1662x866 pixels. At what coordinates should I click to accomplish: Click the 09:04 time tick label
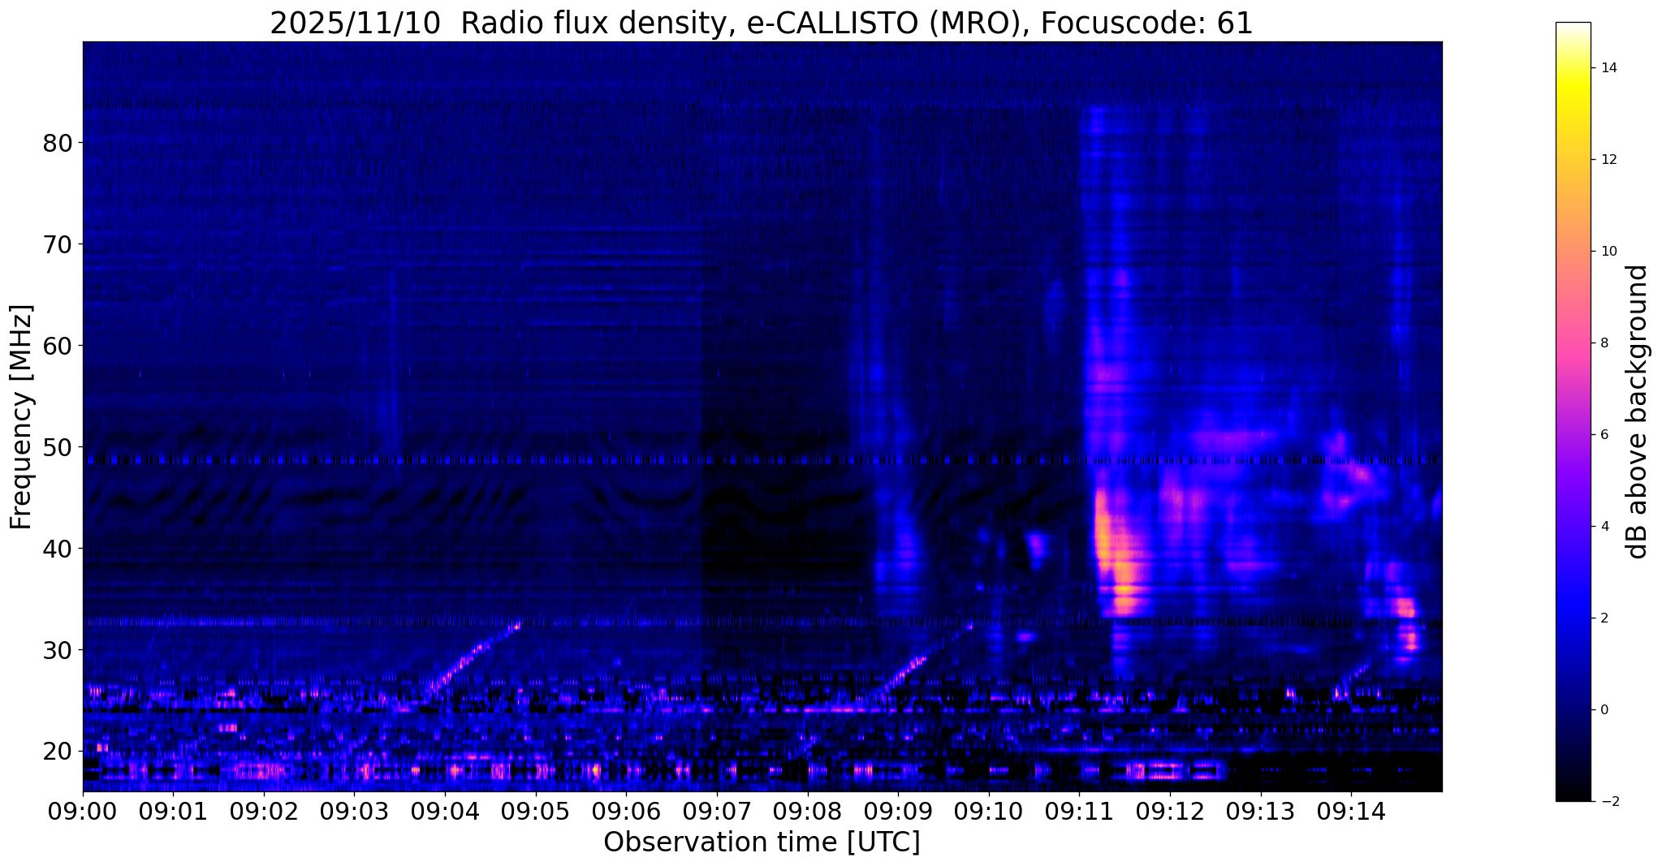click(445, 812)
